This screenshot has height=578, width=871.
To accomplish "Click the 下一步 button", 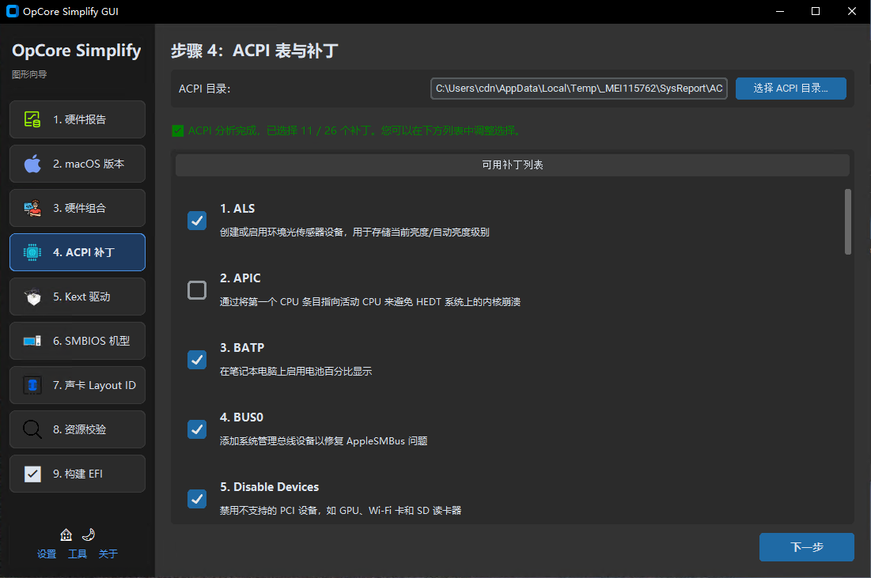I will coord(807,547).
